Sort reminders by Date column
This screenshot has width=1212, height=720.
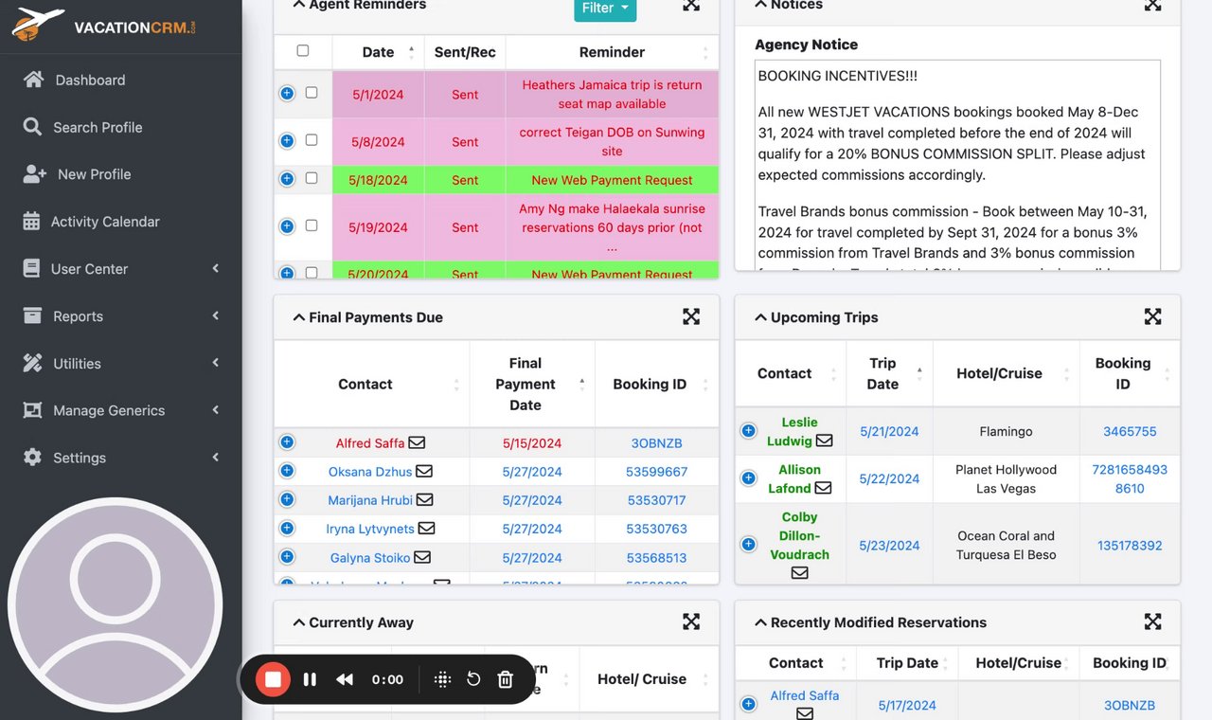(x=378, y=52)
